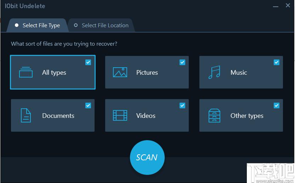This screenshot has width=295, height=183.
Task: Close the IObit Undelete window
Action: [x=287, y=6]
